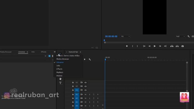This screenshot has height=109, width=194.
Task: Toggle sync lock on track V3
Action: click(x=81, y=82)
